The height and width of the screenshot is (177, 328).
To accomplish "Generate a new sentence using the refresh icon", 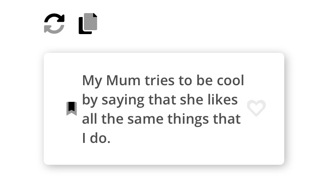I will (54, 23).
